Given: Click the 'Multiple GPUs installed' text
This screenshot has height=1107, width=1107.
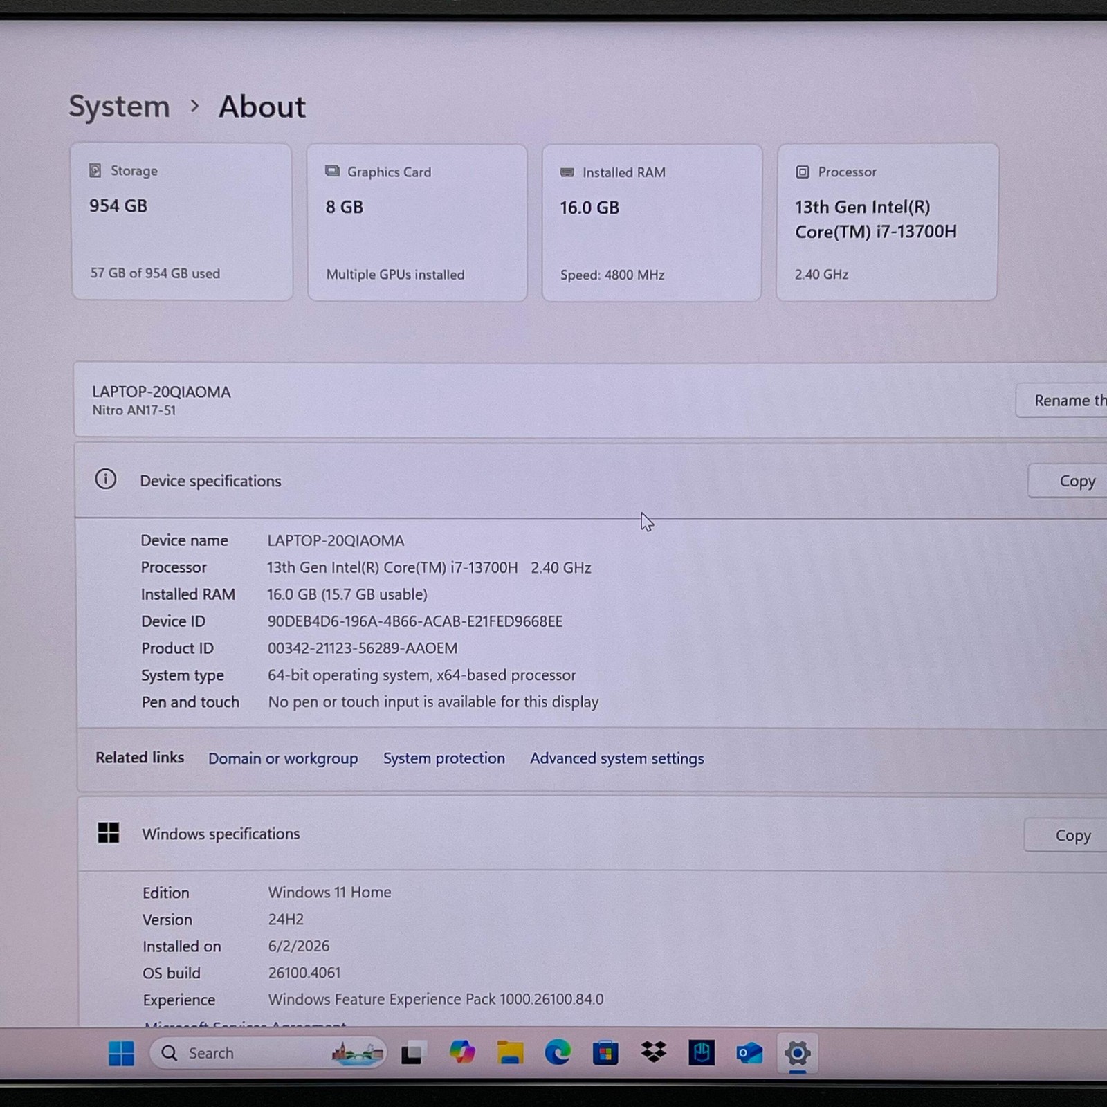Looking at the screenshot, I should click(x=395, y=275).
